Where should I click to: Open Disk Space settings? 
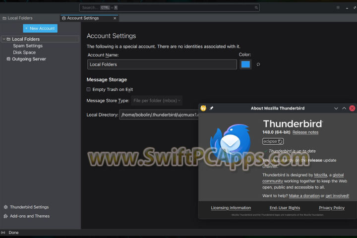point(24,53)
